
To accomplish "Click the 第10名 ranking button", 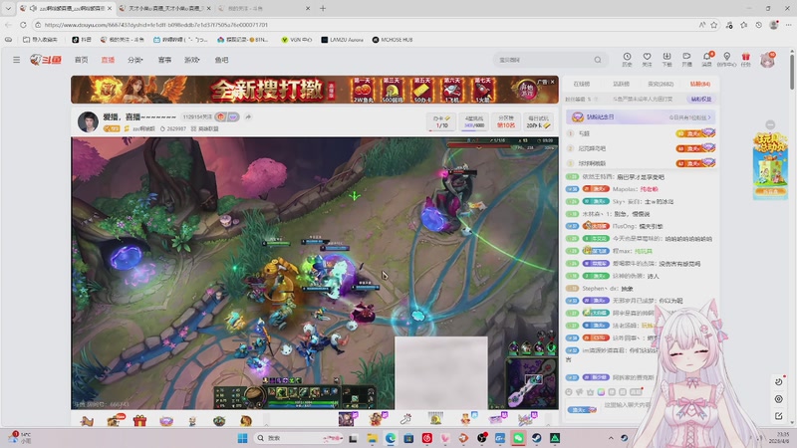I will pyautogui.click(x=506, y=121).
